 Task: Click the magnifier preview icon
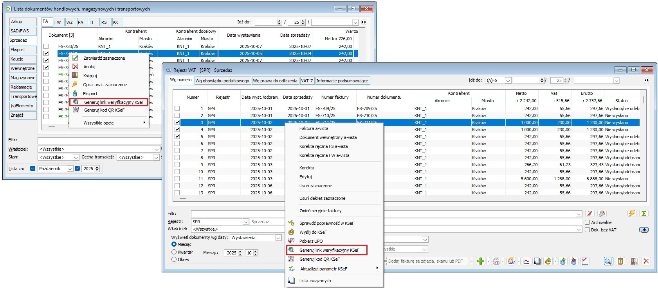[x=608, y=261]
